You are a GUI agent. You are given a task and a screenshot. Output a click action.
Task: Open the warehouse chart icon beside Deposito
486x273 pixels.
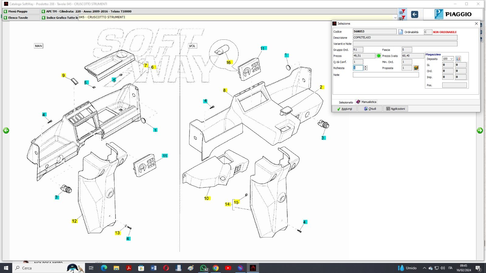coord(458,59)
